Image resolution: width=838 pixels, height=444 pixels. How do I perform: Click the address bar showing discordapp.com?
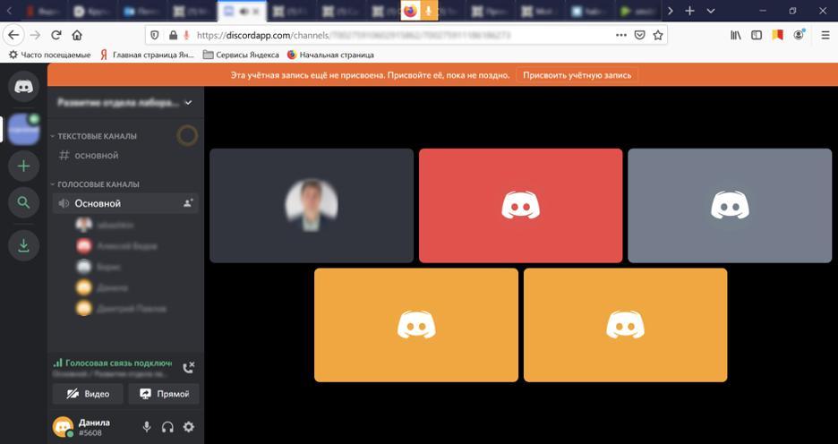click(x=406, y=35)
